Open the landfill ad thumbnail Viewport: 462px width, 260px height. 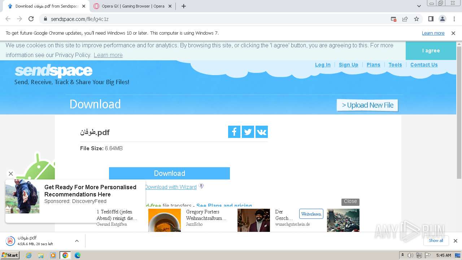[x=343, y=220]
